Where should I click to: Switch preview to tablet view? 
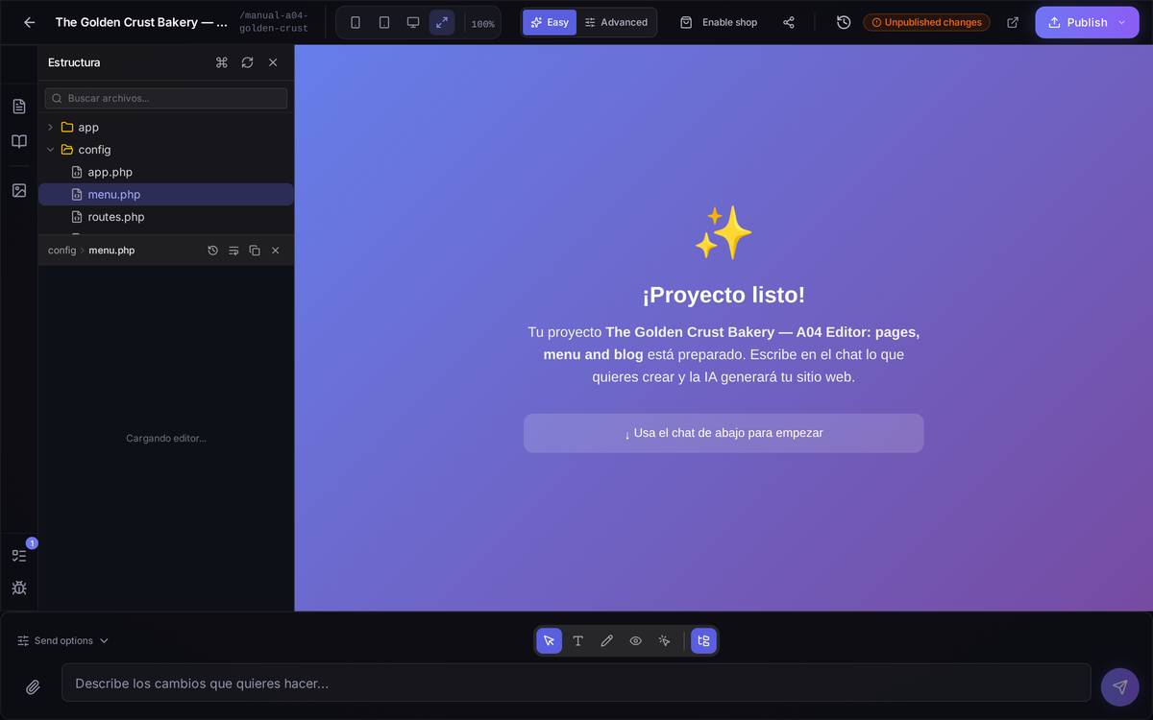click(384, 22)
